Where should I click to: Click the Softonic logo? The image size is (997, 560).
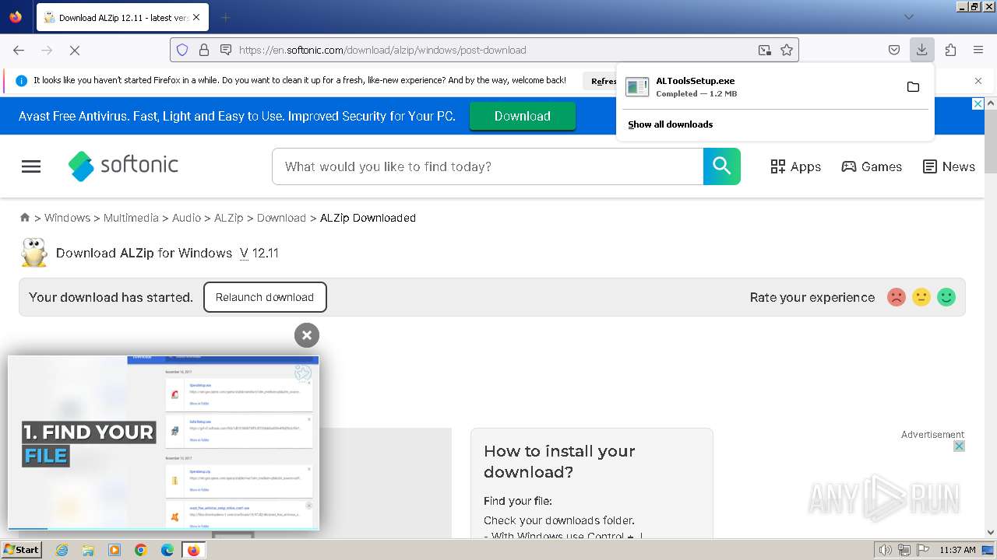(x=123, y=166)
